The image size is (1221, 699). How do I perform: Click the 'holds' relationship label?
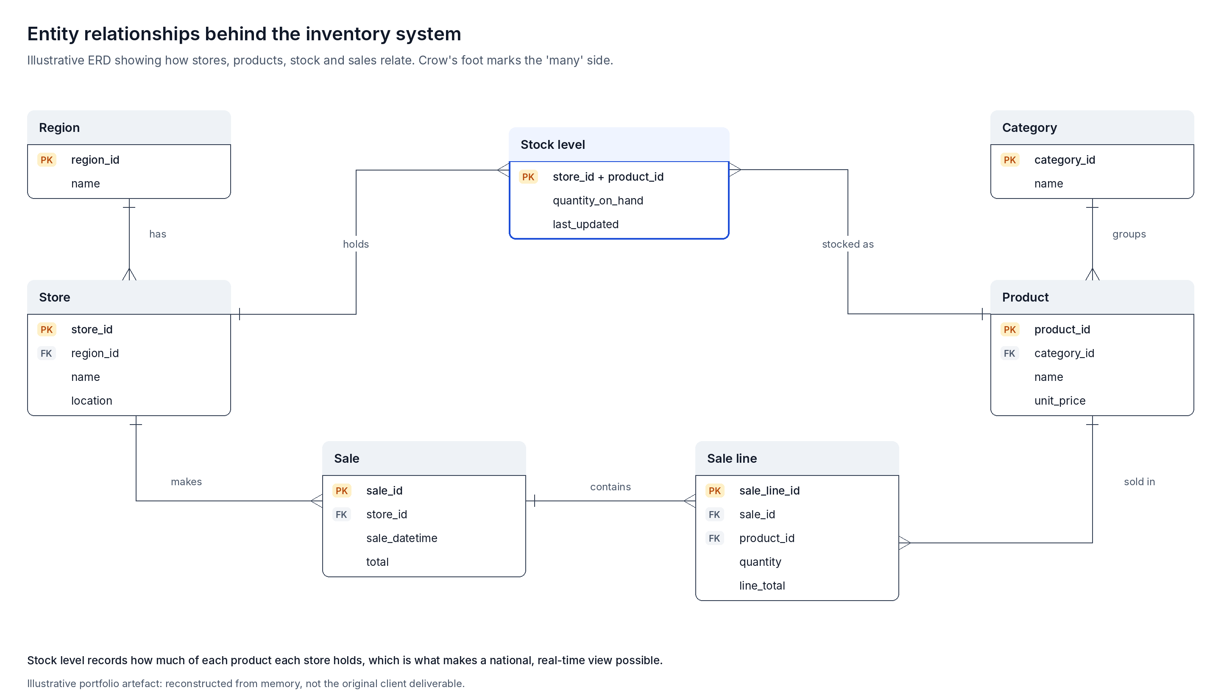tap(356, 244)
